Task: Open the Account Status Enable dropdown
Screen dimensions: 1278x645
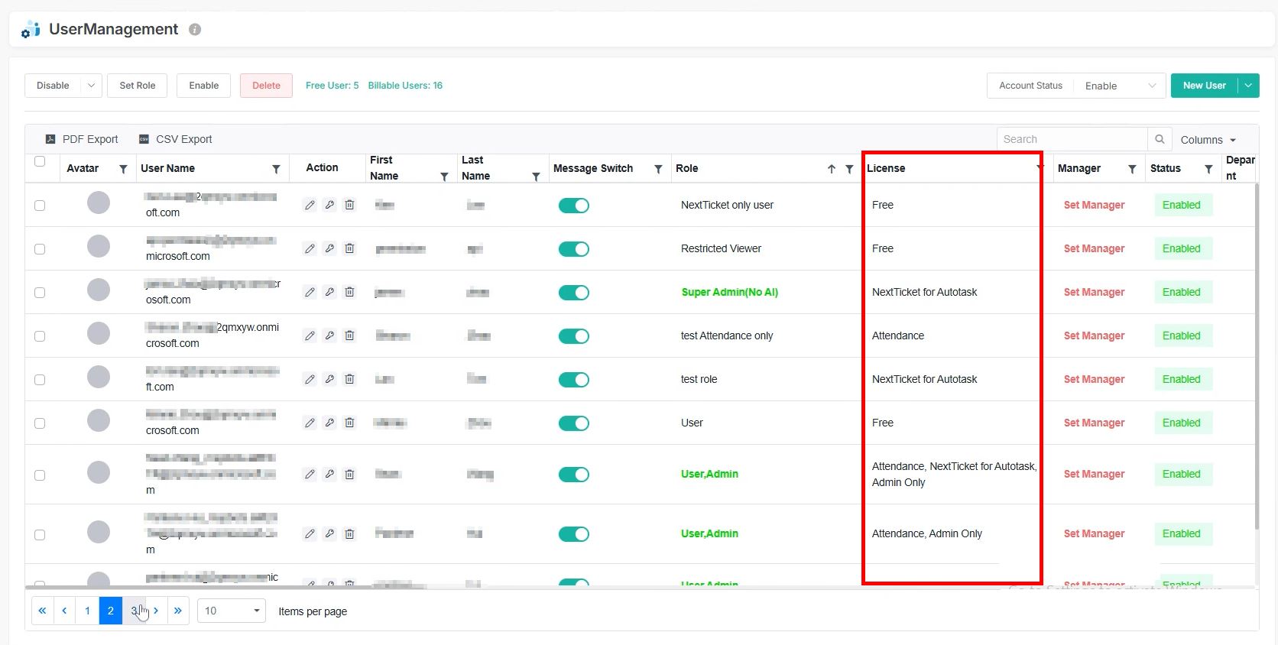Action: click(1119, 86)
